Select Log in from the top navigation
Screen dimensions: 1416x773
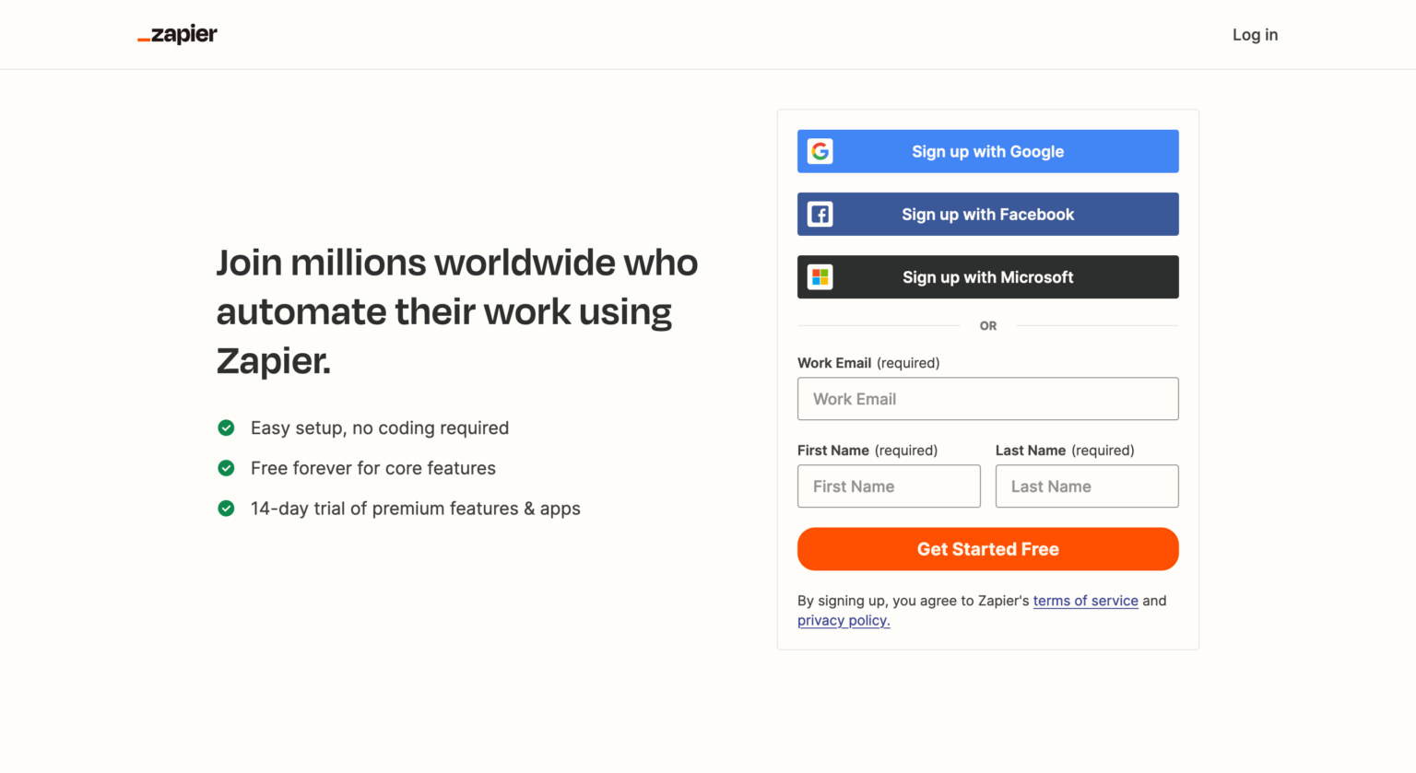[x=1255, y=34]
